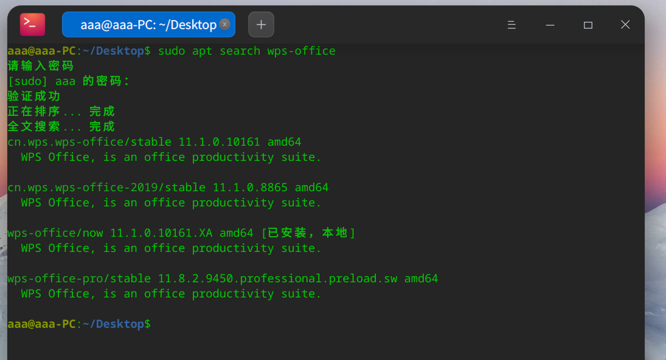Click the 'sudo apt search wps-office' command text

click(x=246, y=51)
